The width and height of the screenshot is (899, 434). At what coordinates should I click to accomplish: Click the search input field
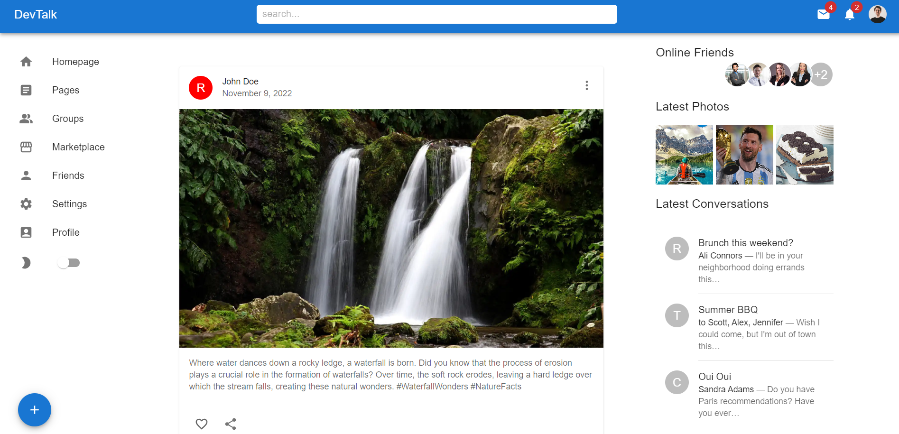click(x=436, y=14)
